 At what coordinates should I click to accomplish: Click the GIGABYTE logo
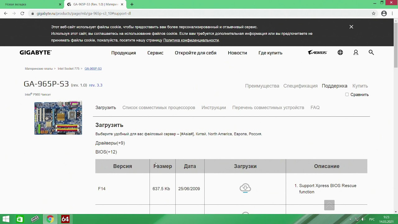pos(35,53)
